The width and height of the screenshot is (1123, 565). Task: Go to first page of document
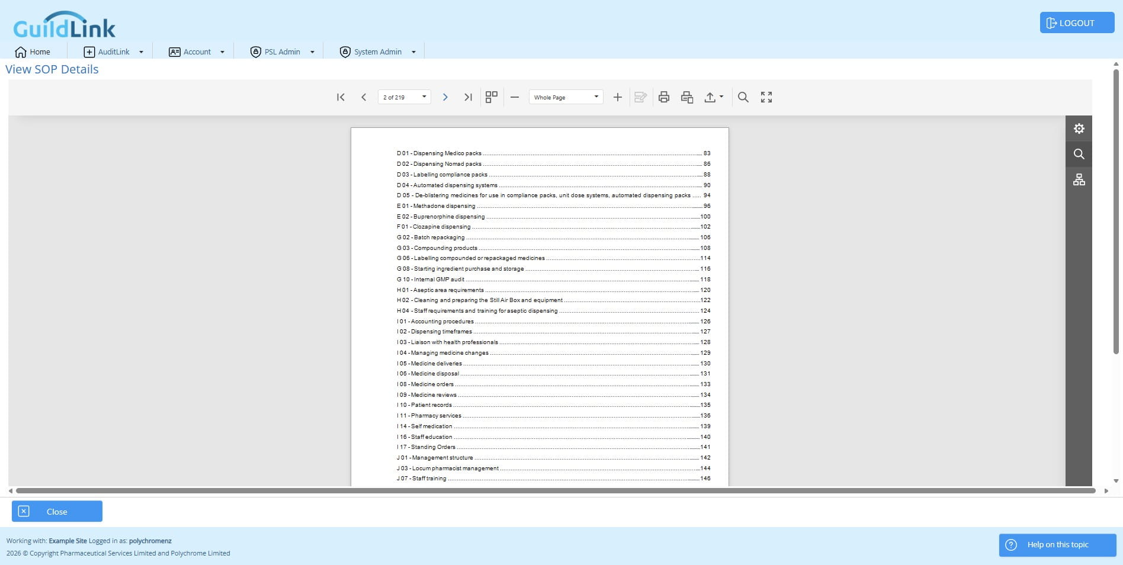point(341,97)
